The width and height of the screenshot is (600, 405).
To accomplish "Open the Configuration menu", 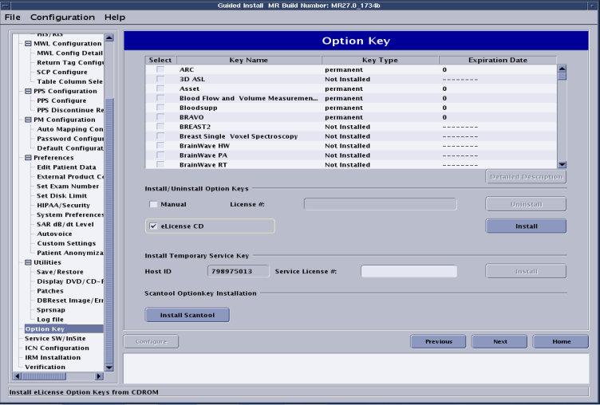I will (62, 17).
